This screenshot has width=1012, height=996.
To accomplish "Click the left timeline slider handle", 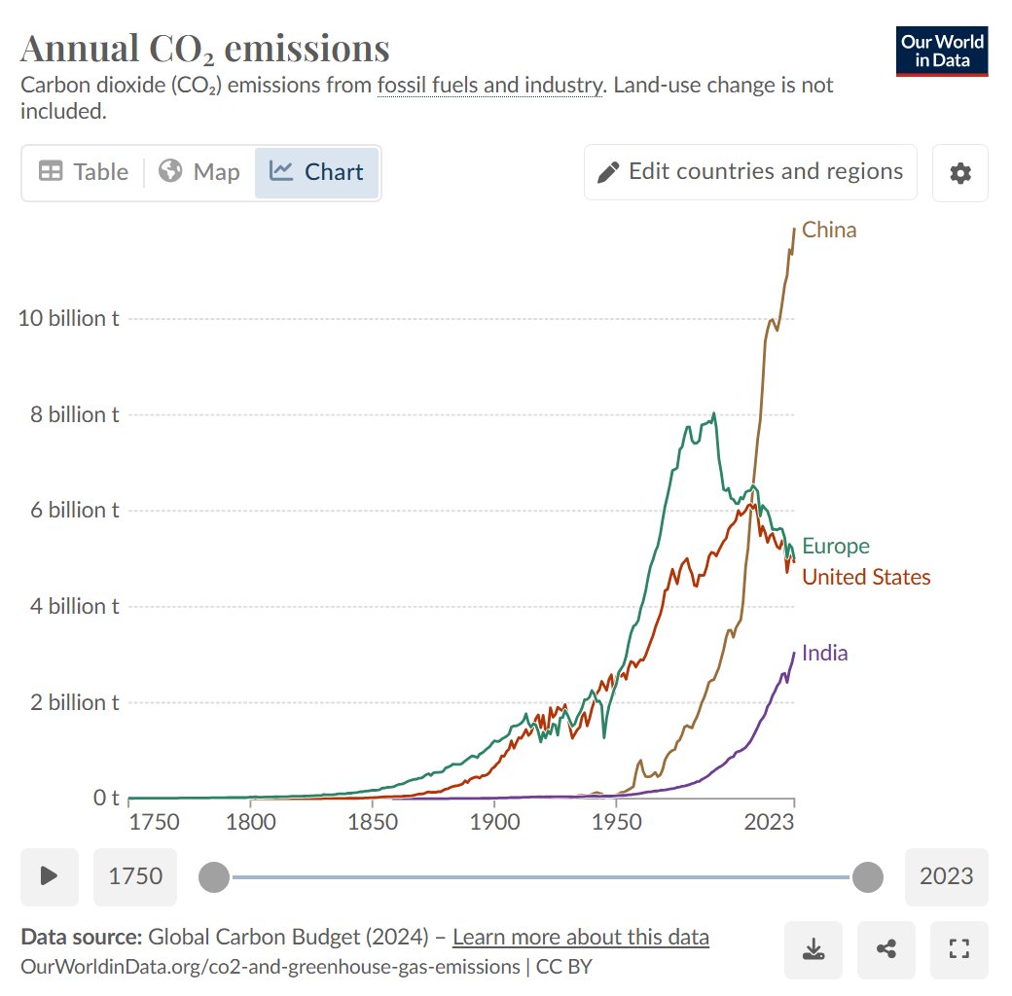I will (x=214, y=877).
